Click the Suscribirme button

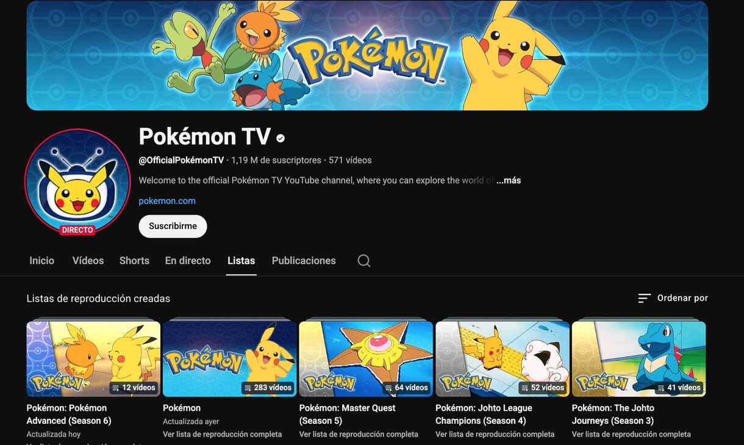tap(173, 226)
